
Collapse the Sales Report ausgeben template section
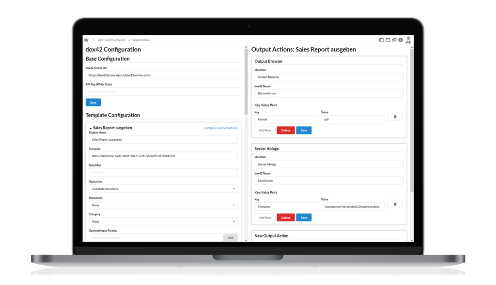point(91,128)
